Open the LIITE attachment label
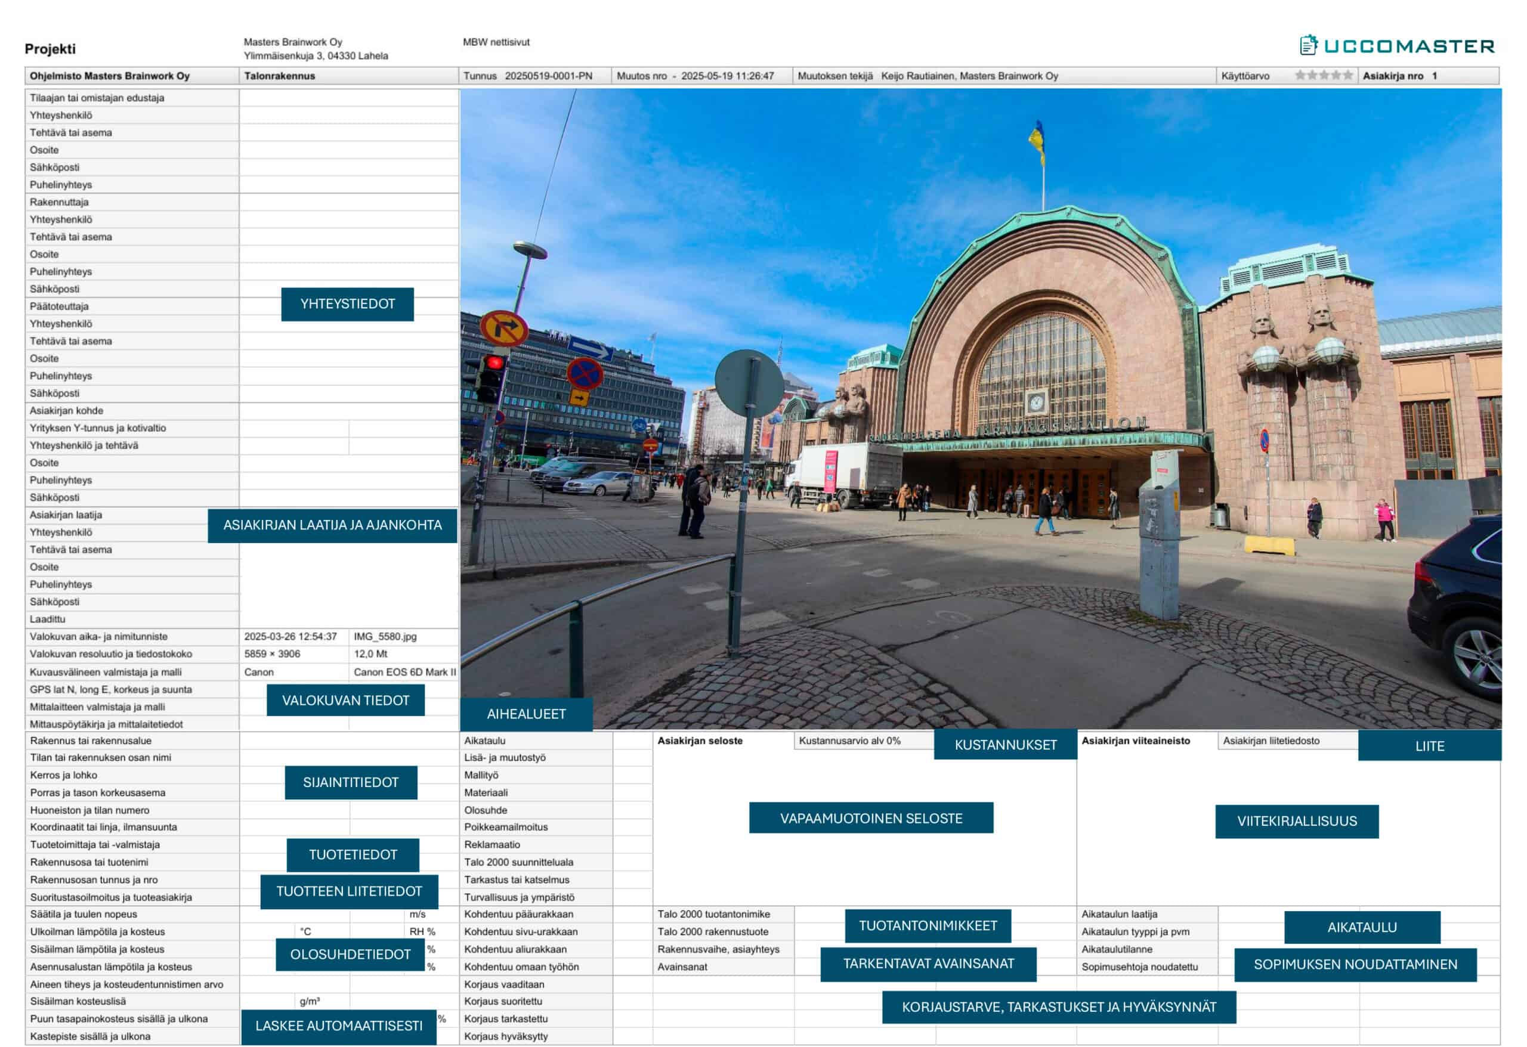1527x1047 pixels. (1429, 746)
